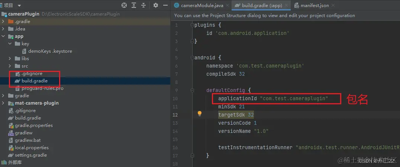
Task: Fold the android block at line 5
Action: 192,58
